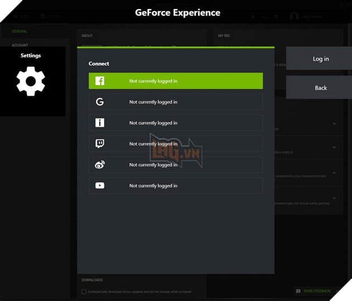The image size is (352, 301).
Task: Select the Facebook logo icon
Action: (99, 81)
